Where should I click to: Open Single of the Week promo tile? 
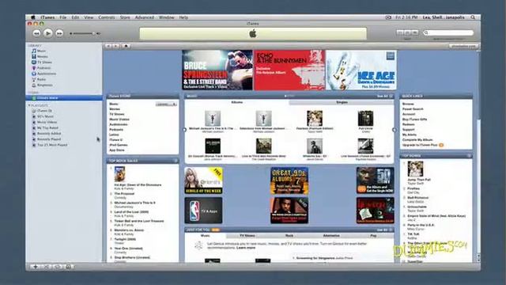pyautogui.click(x=203, y=180)
